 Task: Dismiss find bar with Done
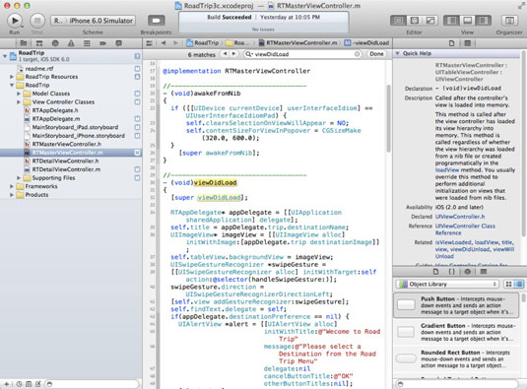(376, 54)
